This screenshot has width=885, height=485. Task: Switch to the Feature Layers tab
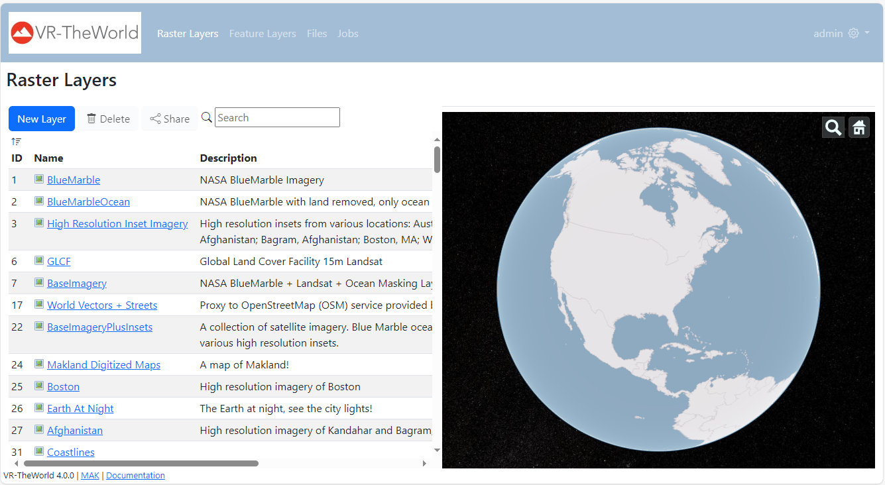263,34
